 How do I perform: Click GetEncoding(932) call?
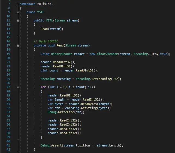pyautogui.click(x=105, y=79)
